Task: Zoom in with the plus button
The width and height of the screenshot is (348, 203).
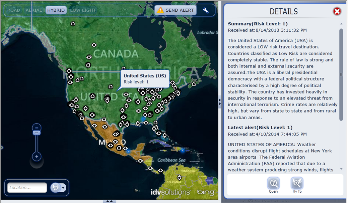Action: (x=37, y=156)
